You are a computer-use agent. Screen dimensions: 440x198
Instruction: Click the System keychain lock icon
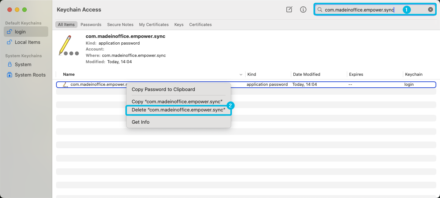click(10, 64)
